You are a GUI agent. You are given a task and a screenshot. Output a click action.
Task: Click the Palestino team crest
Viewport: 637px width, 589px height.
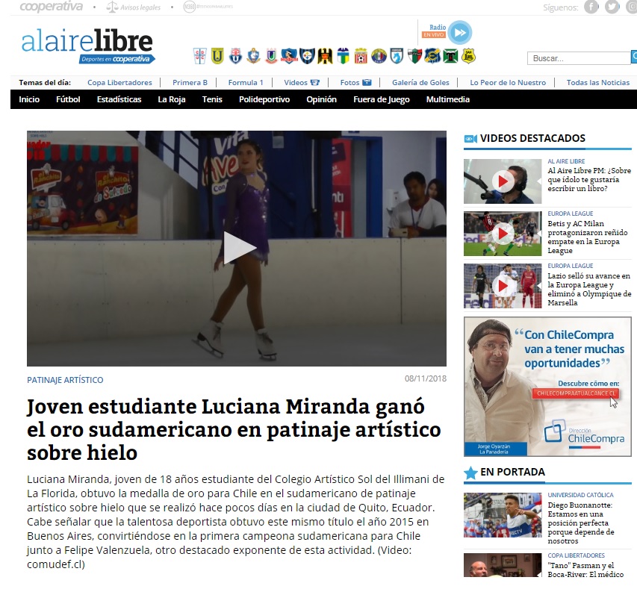[x=414, y=56]
